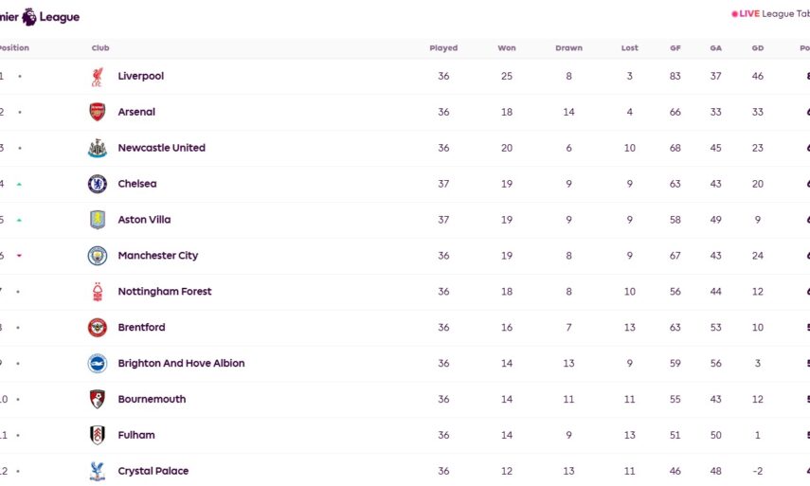This screenshot has height=486, width=810.
Task: Click the Arsenal club crest
Action: coord(98,112)
